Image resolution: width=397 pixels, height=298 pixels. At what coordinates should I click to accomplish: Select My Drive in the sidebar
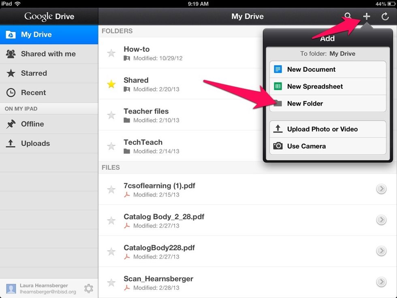tap(49, 34)
